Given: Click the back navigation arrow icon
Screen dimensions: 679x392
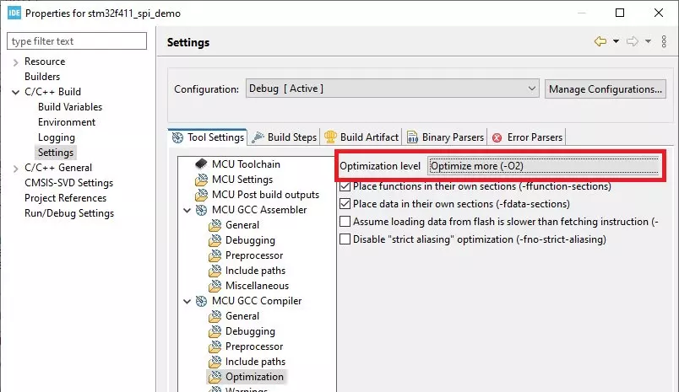Looking at the screenshot, I should (x=600, y=42).
